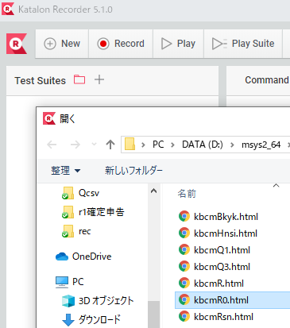Go up one folder level
This screenshot has width=290, height=328.
pyautogui.click(x=110, y=145)
